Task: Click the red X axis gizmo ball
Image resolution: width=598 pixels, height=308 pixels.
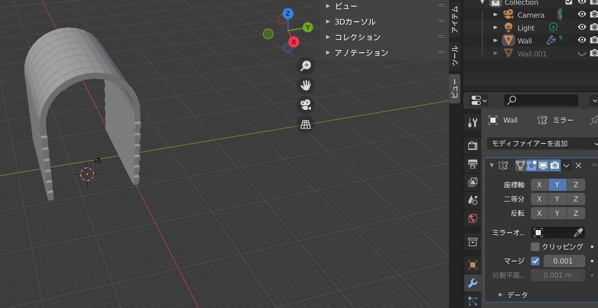Action: coord(294,42)
